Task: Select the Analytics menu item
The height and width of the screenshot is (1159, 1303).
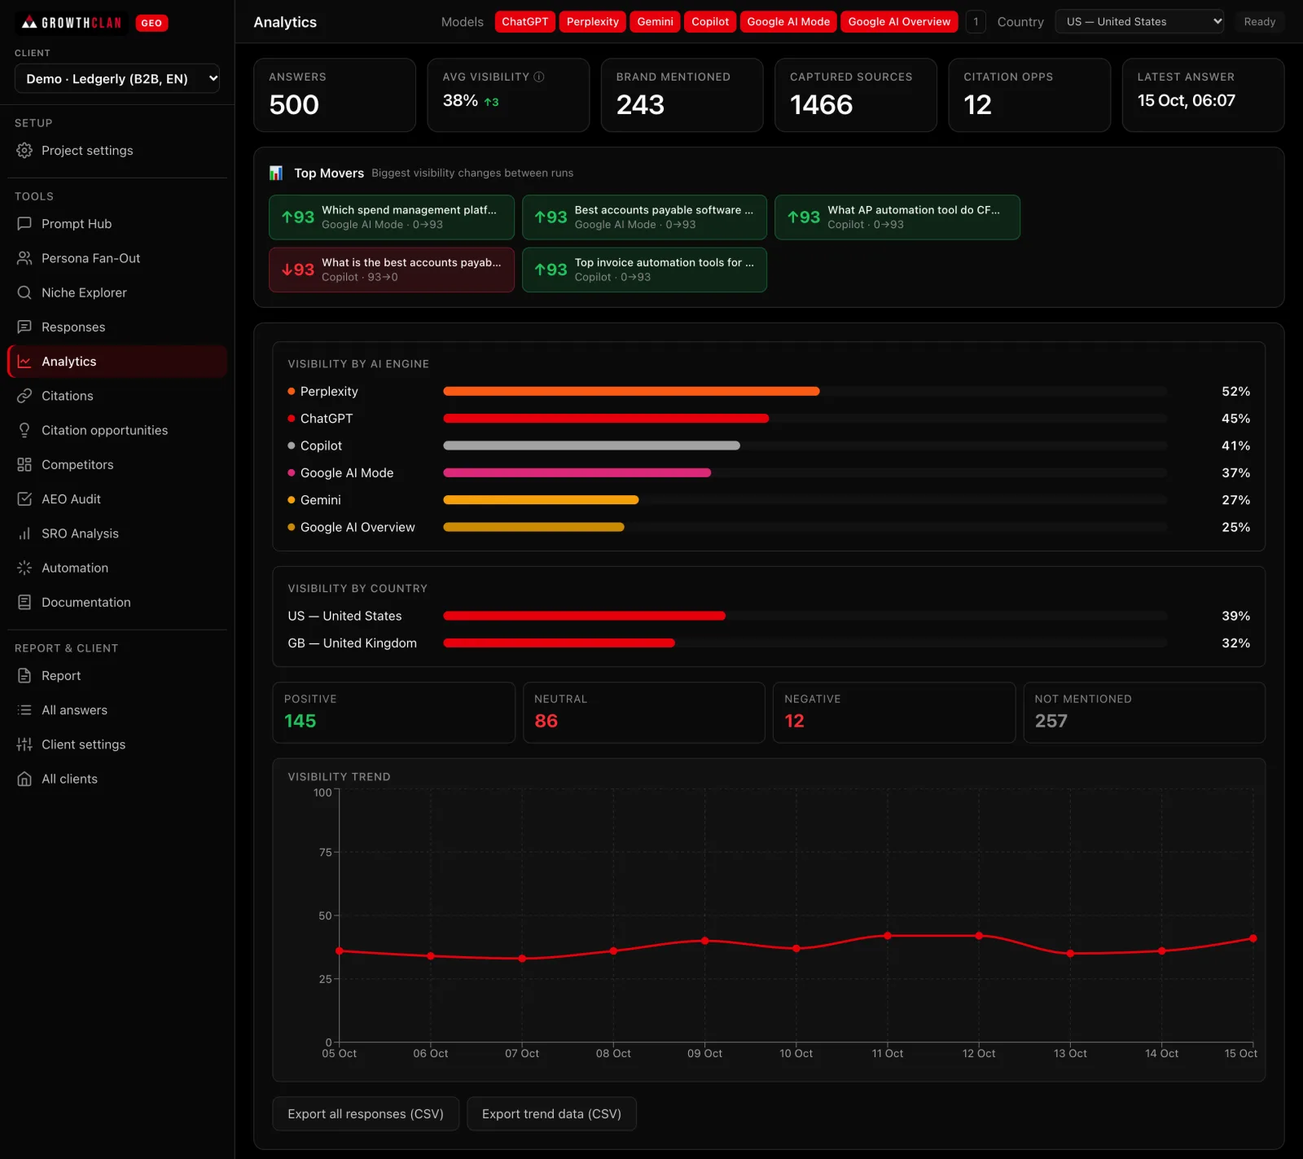Action: click(x=117, y=362)
